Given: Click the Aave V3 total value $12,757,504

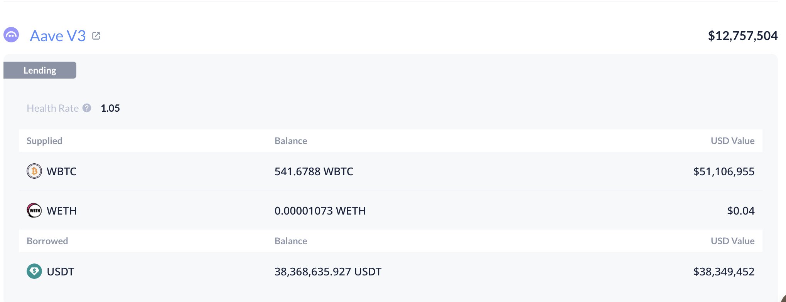Looking at the screenshot, I should click(742, 36).
